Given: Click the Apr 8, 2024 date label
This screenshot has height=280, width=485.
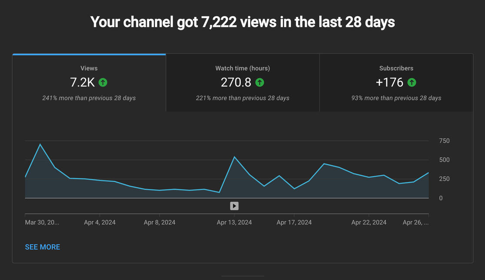Looking at the screenshot, I should [x=159, y=223].
